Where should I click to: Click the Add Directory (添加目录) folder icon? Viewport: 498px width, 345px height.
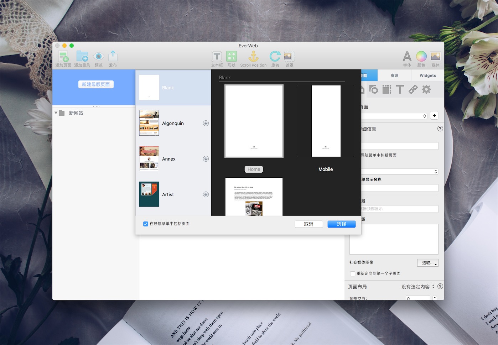(82, 56)
